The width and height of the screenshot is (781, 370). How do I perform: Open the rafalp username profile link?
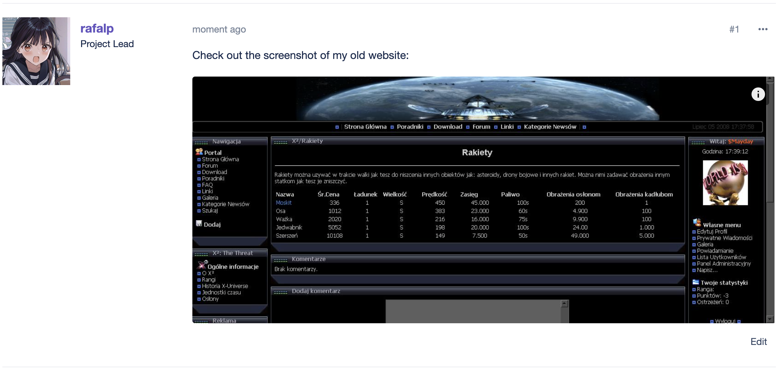pos(97,28)
